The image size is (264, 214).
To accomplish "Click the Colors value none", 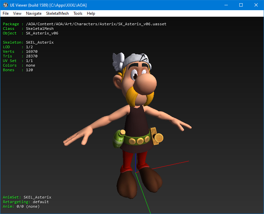I will click(x=31, y=65).
